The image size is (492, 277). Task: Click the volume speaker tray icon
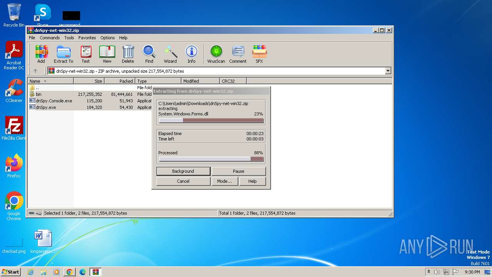[437, 272]
